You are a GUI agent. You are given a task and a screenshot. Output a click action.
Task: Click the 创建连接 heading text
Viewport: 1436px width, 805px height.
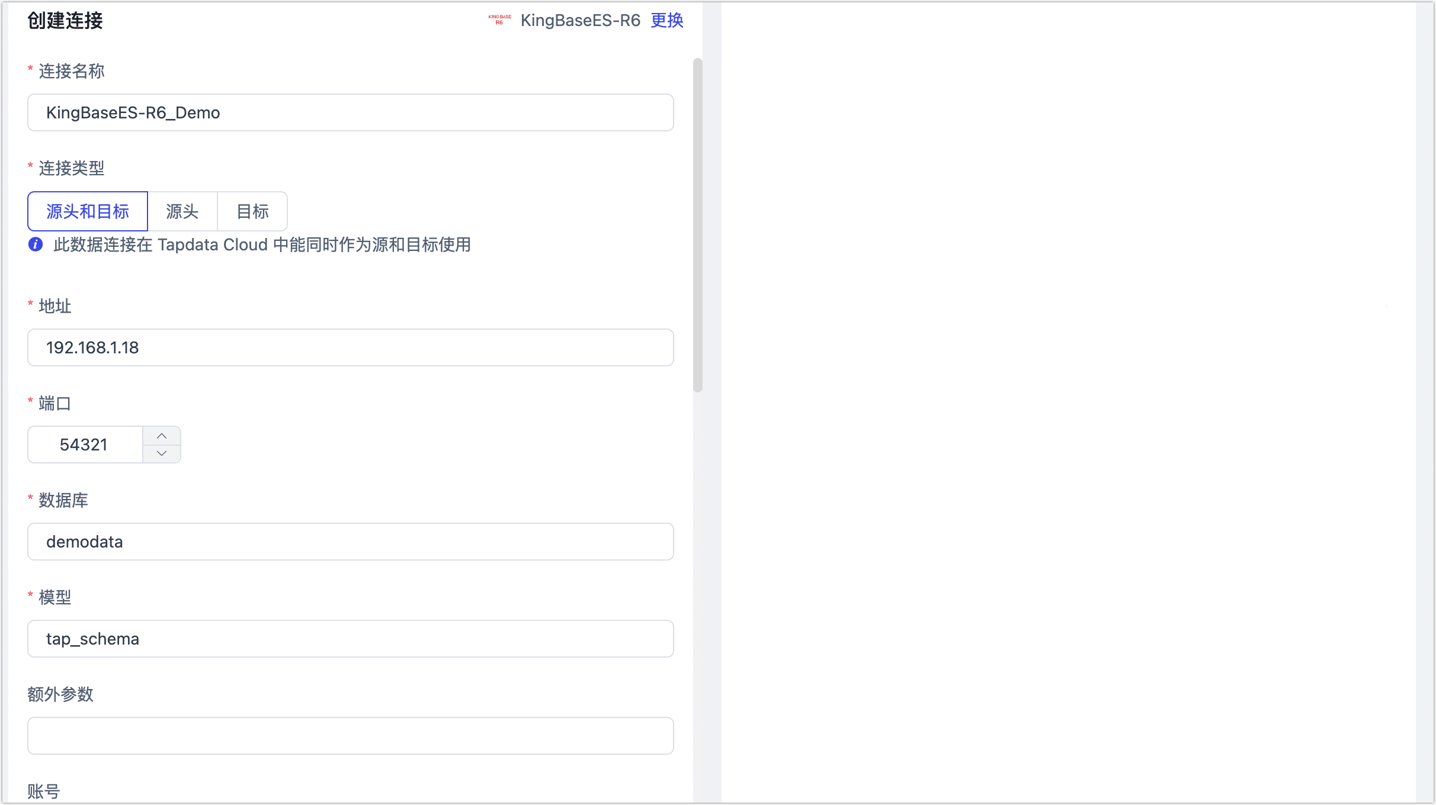tap(65, 21)
